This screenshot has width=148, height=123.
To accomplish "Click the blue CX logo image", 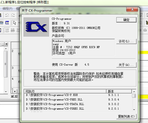I will tap(36, 27).
